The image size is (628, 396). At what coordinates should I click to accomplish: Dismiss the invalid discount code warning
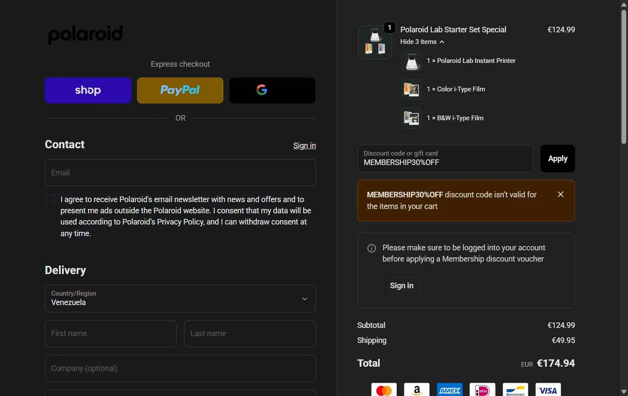tap(561, 194)
